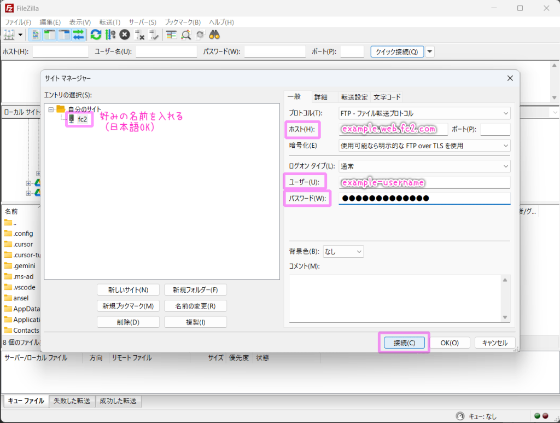Click the green activity indicator light

coord(537,416)
